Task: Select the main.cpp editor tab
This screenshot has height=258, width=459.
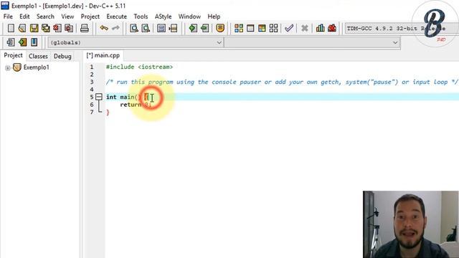Action: click(103, 55)
